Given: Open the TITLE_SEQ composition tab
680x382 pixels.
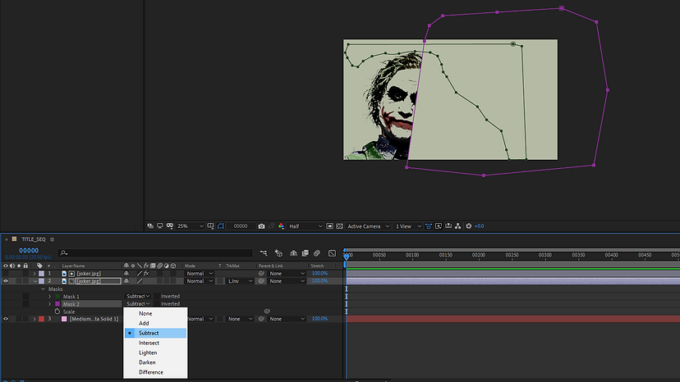Looking at the screenshot, I should [x=34, y=239].
